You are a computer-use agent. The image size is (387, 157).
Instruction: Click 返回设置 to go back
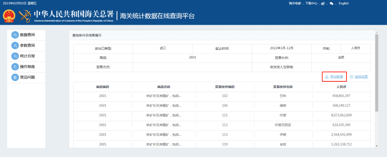[359, 77]
